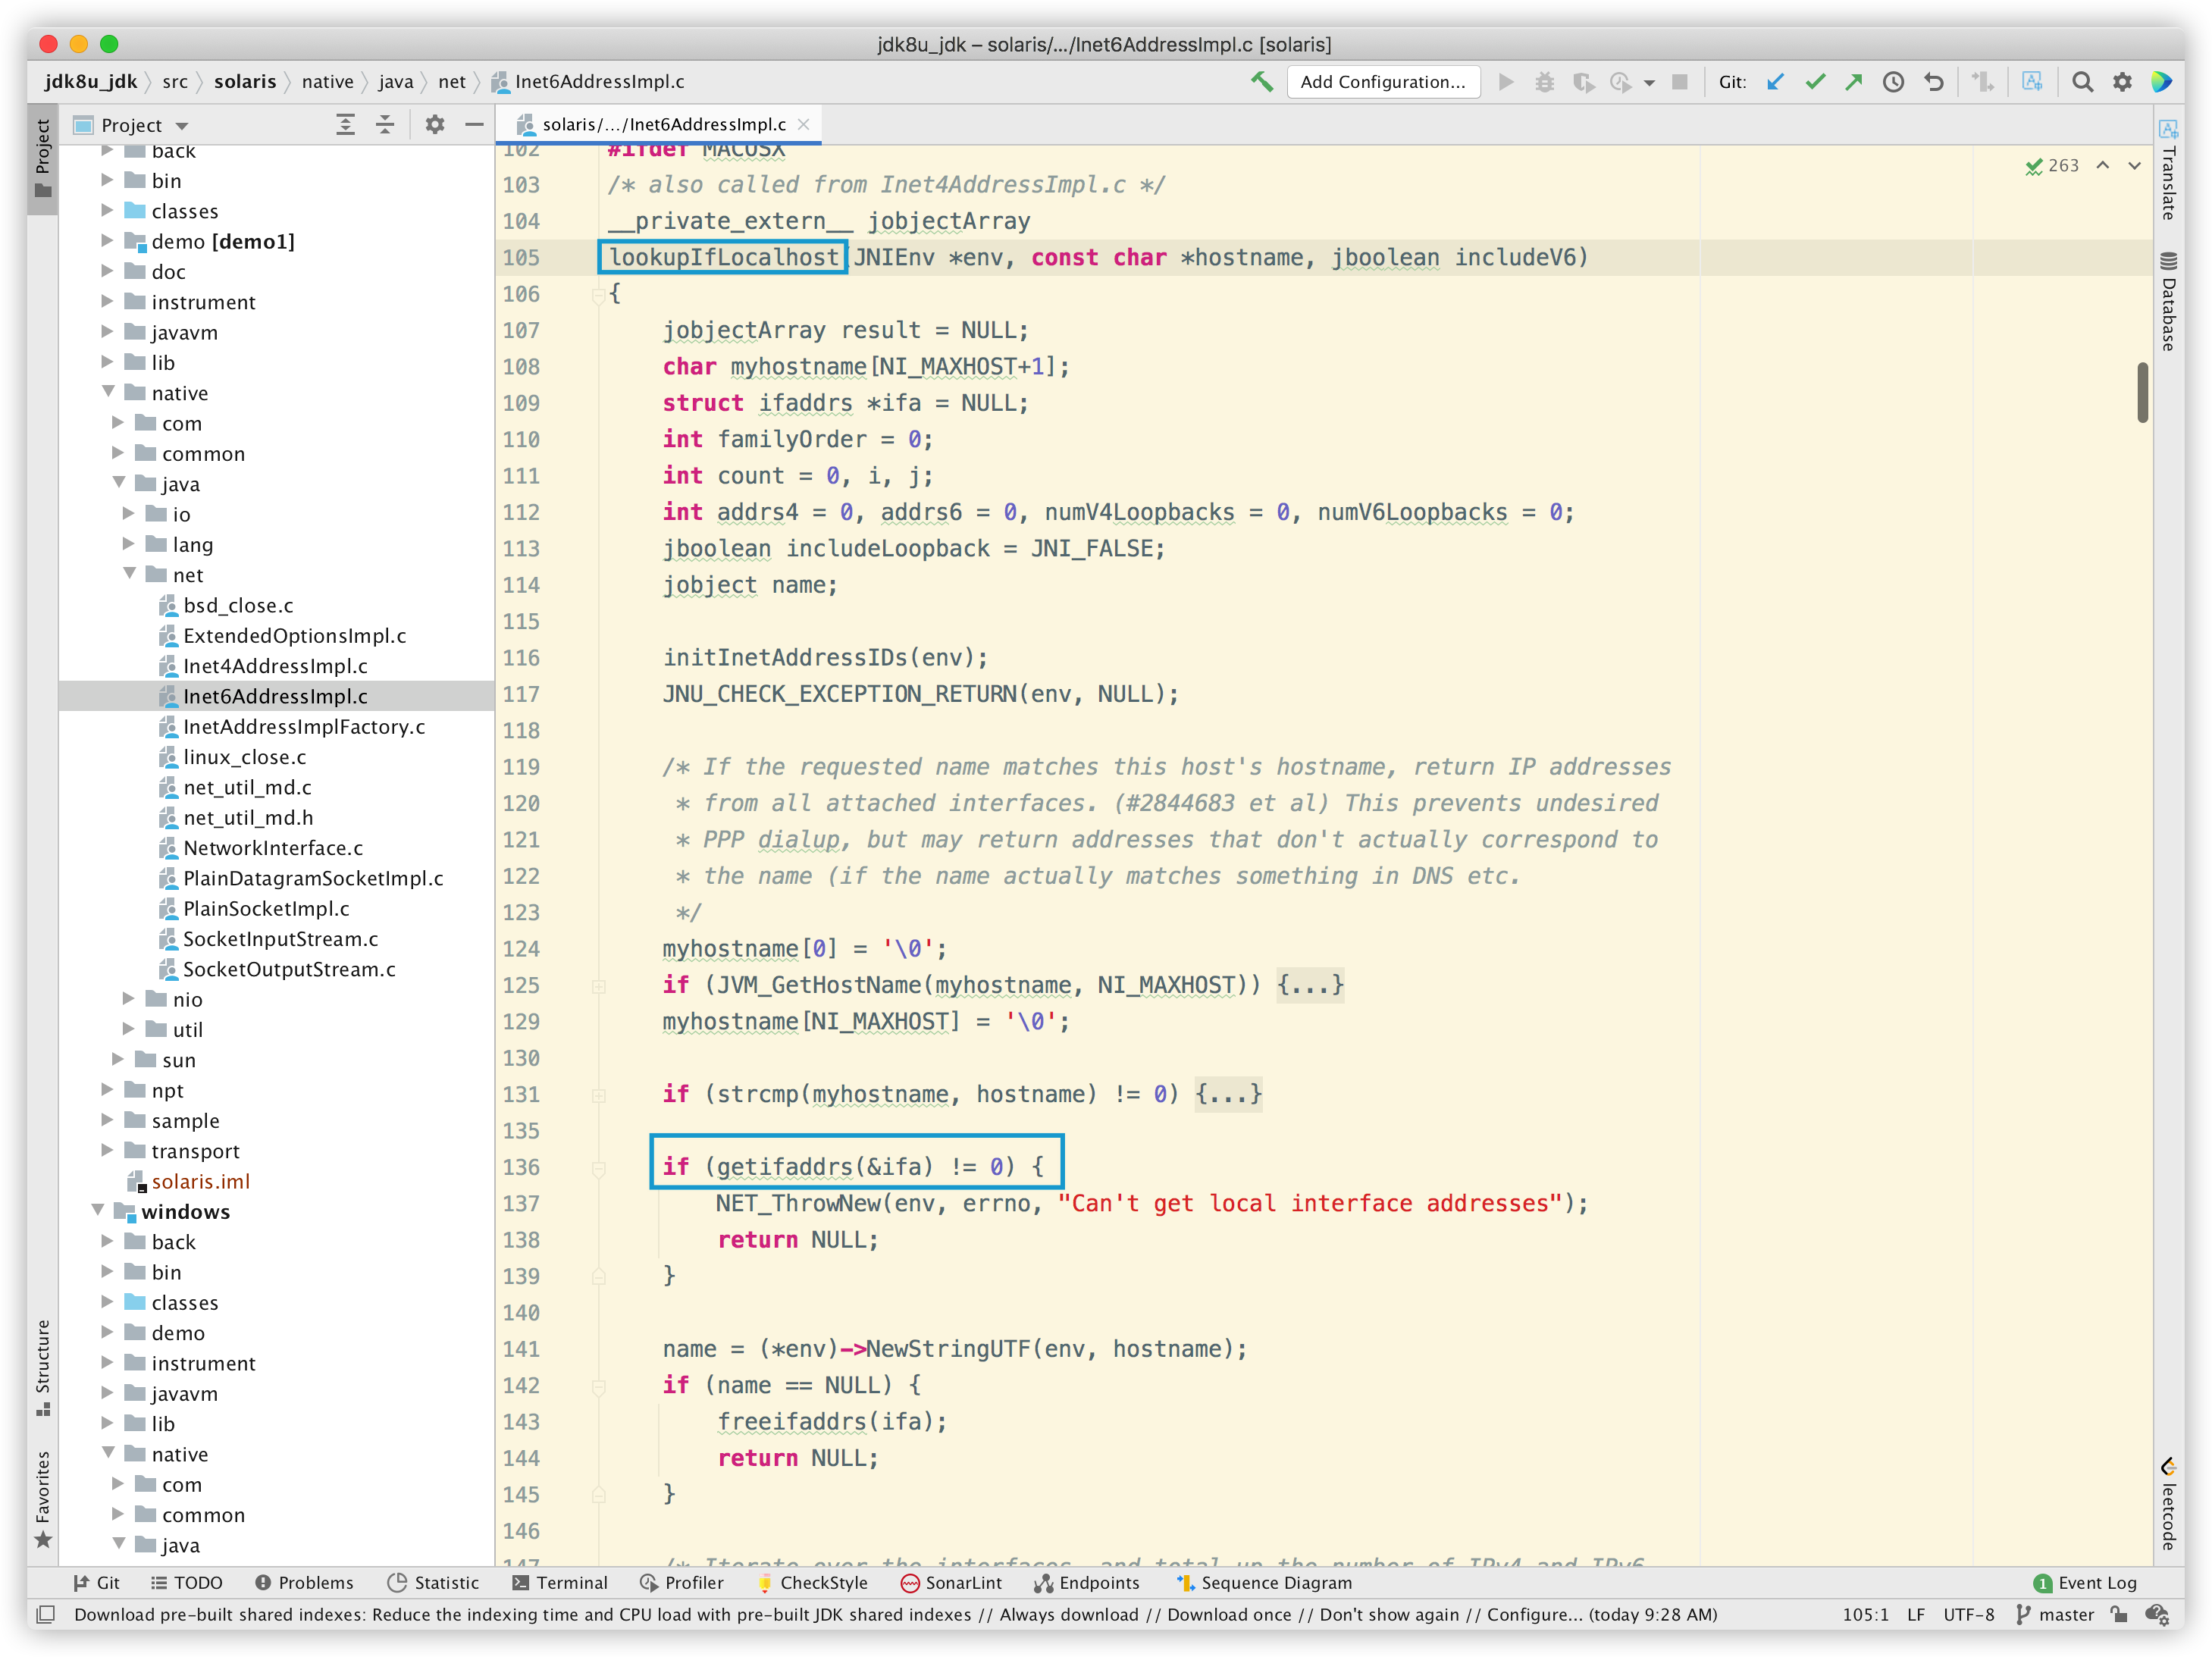Toggle the Project tool window sidebar button
The height and width of the screenshot is (1657, 2212).
tap(43, 158)
